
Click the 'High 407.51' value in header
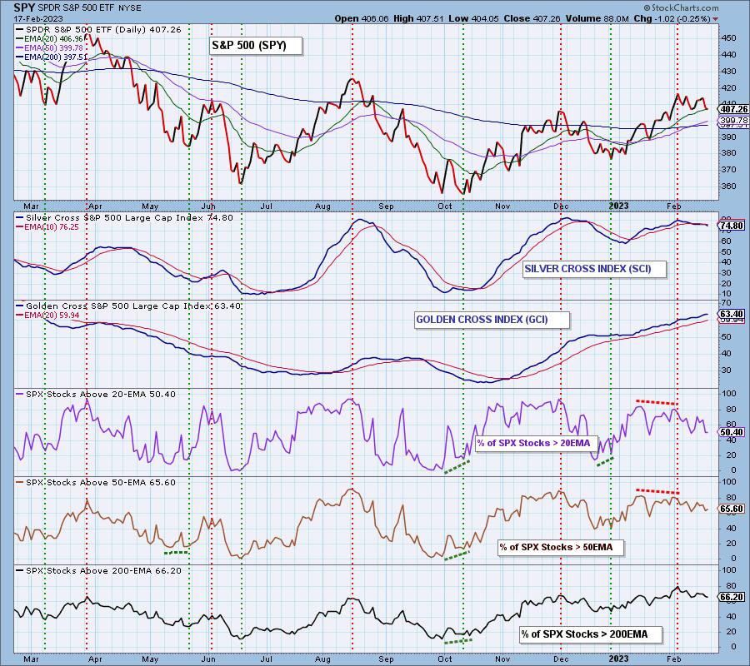click(418, 18)
